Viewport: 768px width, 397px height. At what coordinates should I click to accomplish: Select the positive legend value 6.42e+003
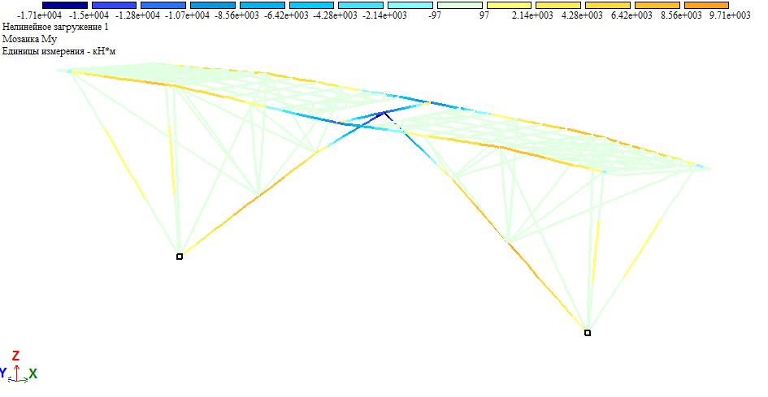(x=631, y=15)
